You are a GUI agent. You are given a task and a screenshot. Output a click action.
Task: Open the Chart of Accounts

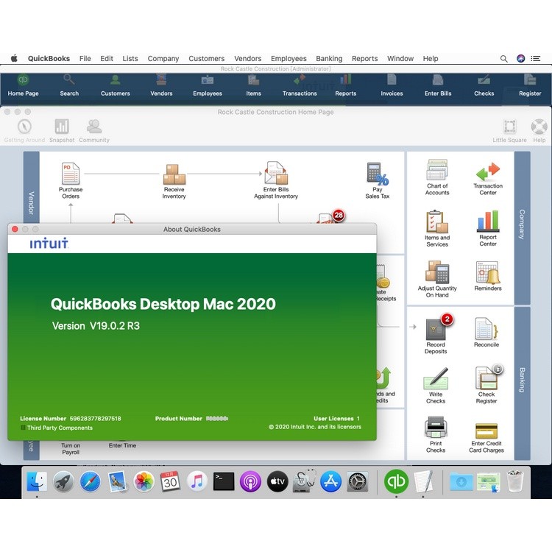437,171
